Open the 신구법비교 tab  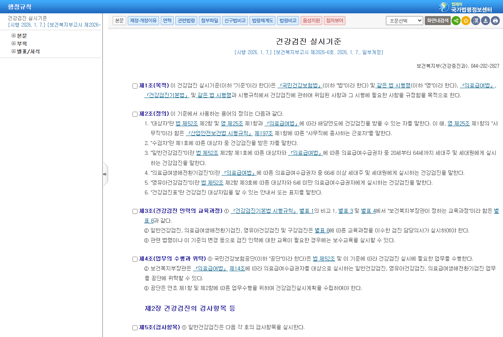pos(235,21)
